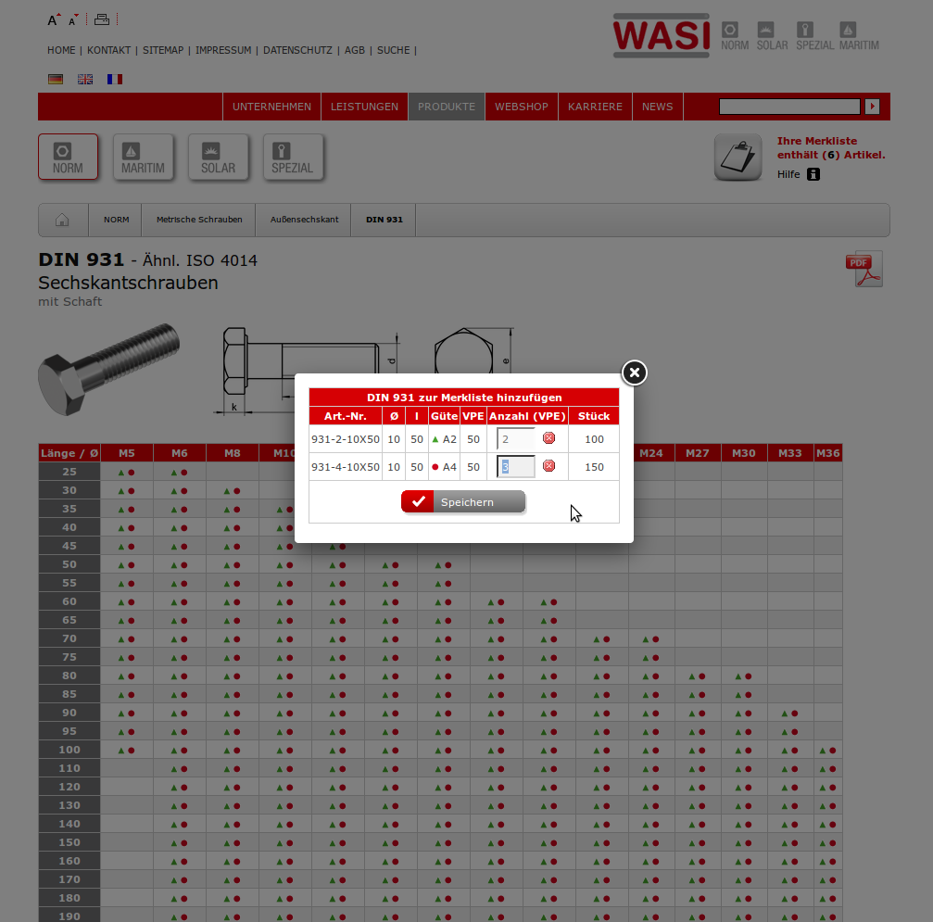Switch language with the French flag
This screenshot has height=922, width=933.
click(x=115, y=80)
